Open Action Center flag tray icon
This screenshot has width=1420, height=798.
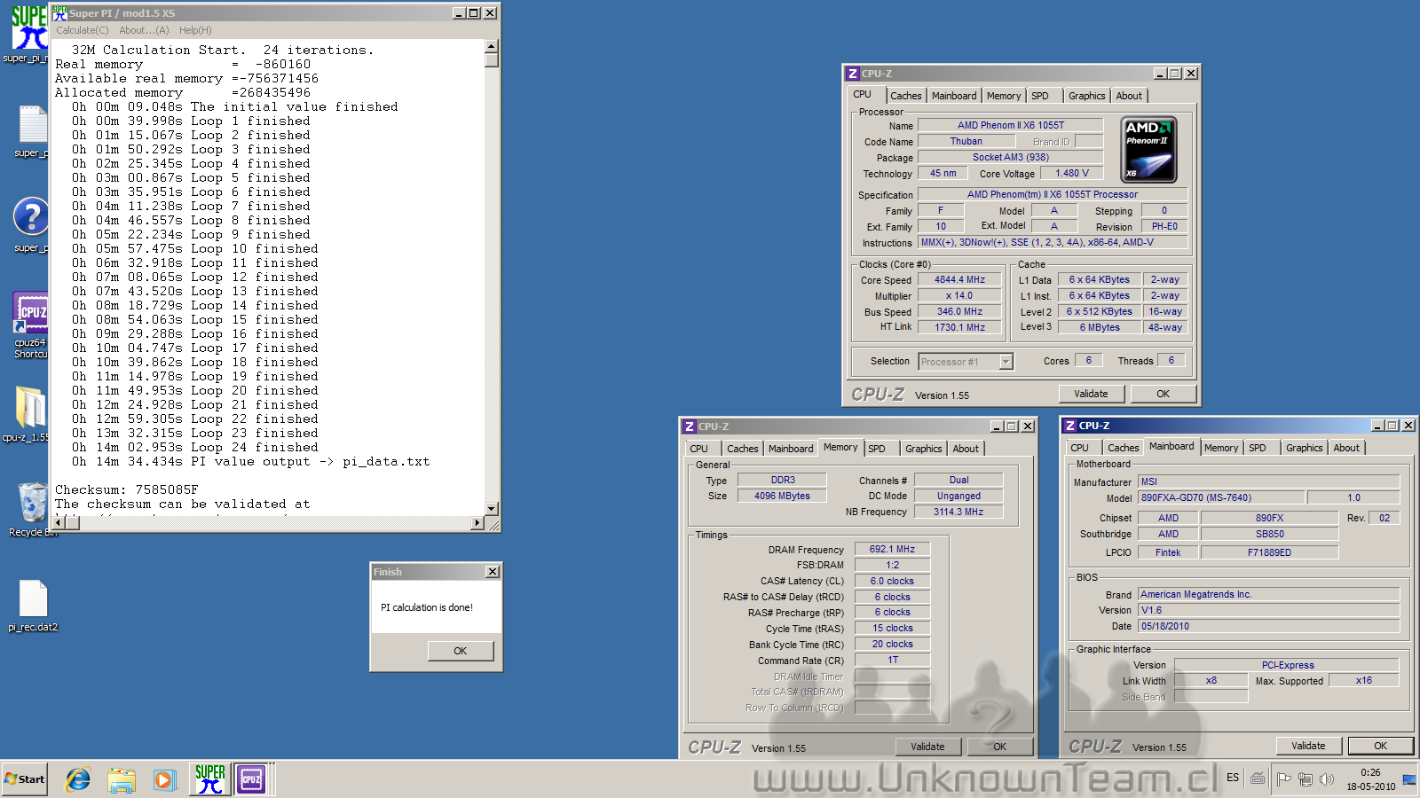(x=1283, y=779)
